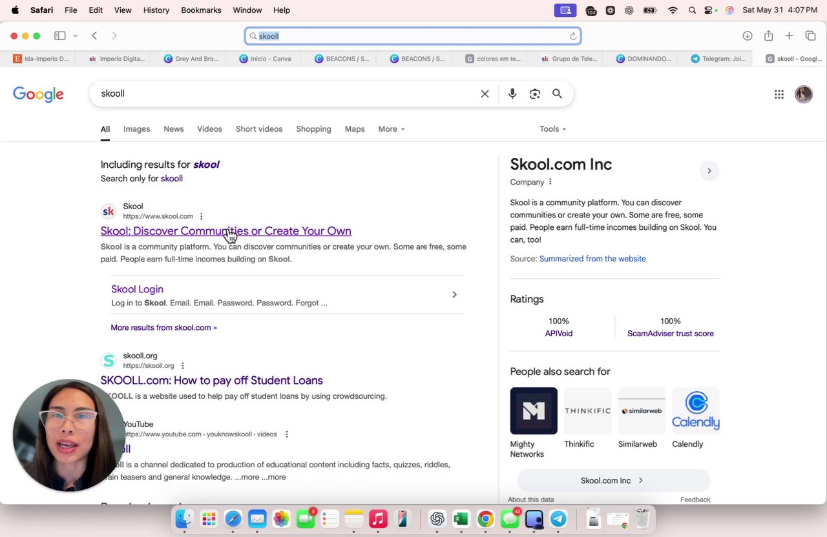Open the ScamAdviser trust score link
827x537 pixels.
(x=671, y=334)
